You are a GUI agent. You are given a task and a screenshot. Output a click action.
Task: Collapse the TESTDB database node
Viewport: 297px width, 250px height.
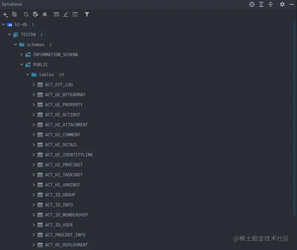(9, 34)
